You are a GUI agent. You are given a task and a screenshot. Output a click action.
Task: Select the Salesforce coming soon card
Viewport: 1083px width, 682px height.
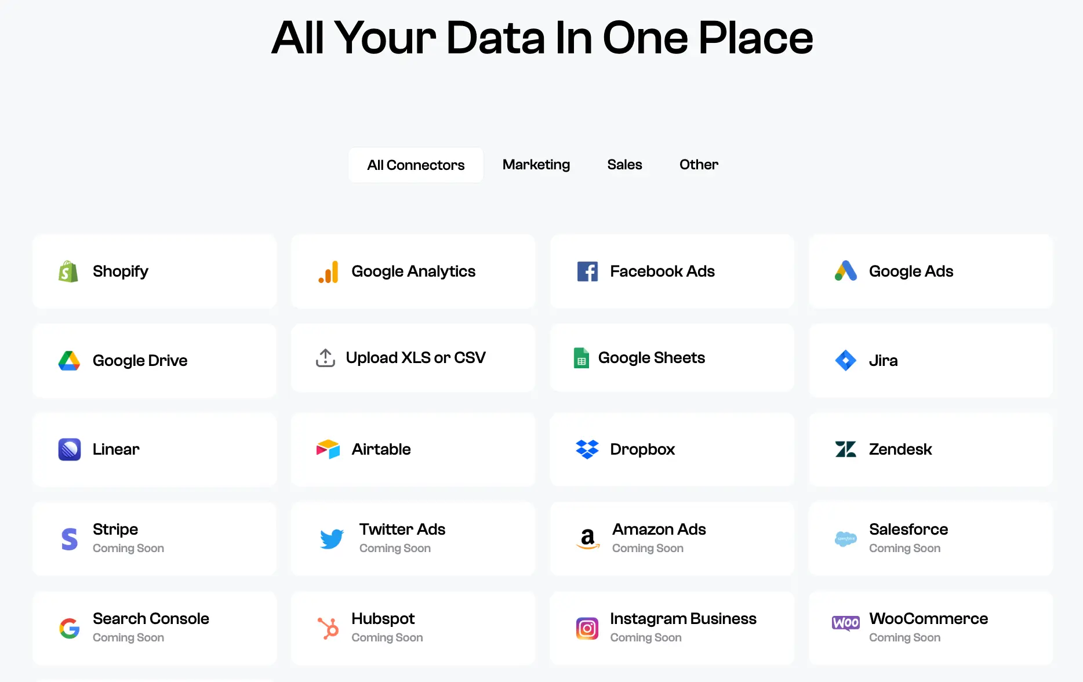click(x=930, y=538)
